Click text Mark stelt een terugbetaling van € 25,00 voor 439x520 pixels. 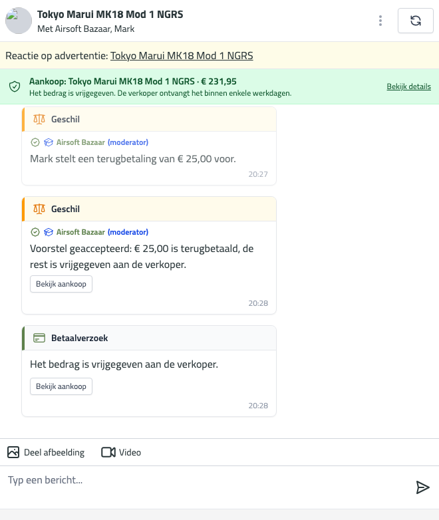[133, 159]
